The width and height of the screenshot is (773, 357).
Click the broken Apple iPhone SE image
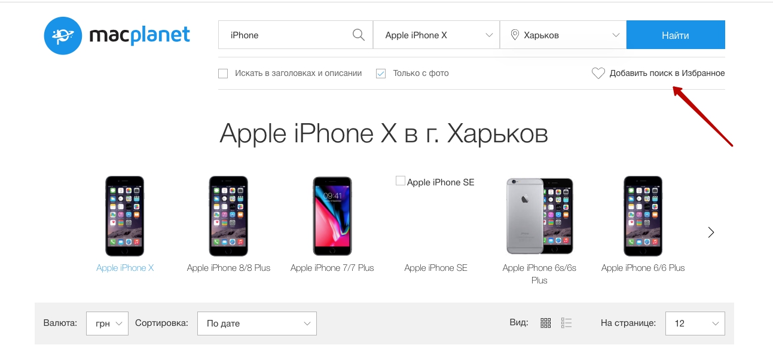pyautogui.click(x=435, y=182)
